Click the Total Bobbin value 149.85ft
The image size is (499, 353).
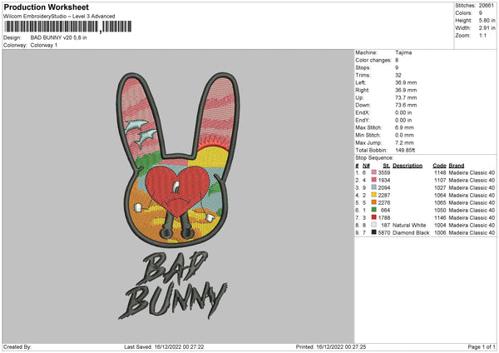pyautogui.click(x=405, y=150)
